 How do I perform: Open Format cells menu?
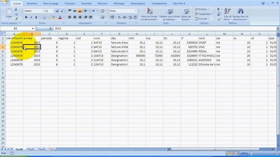pyautogui.click(x=202, y=19)
